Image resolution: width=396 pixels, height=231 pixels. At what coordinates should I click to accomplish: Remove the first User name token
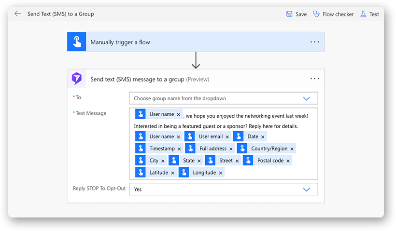pos(178,114)
